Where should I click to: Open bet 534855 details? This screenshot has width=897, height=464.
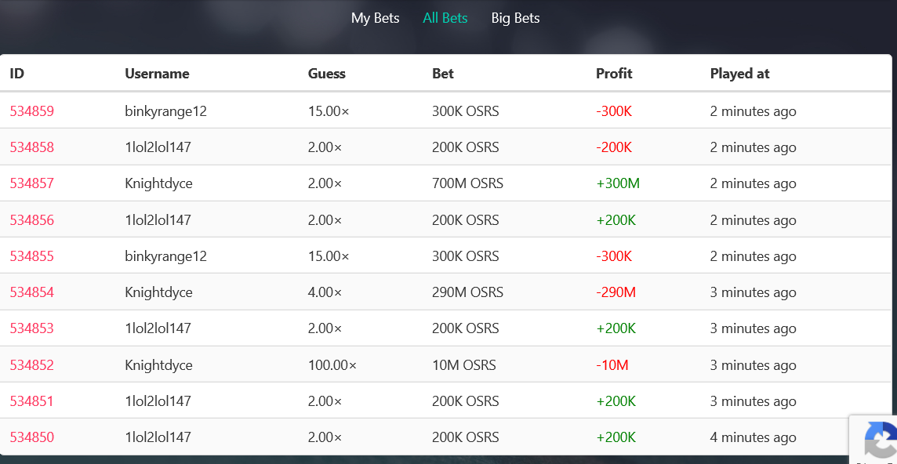32,256
